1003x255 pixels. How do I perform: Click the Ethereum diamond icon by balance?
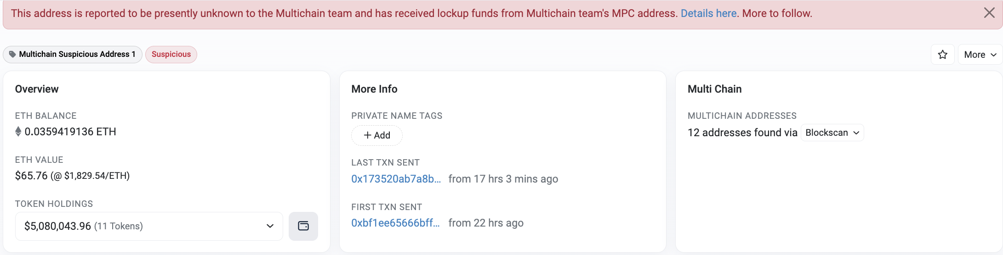coord(18,132)
